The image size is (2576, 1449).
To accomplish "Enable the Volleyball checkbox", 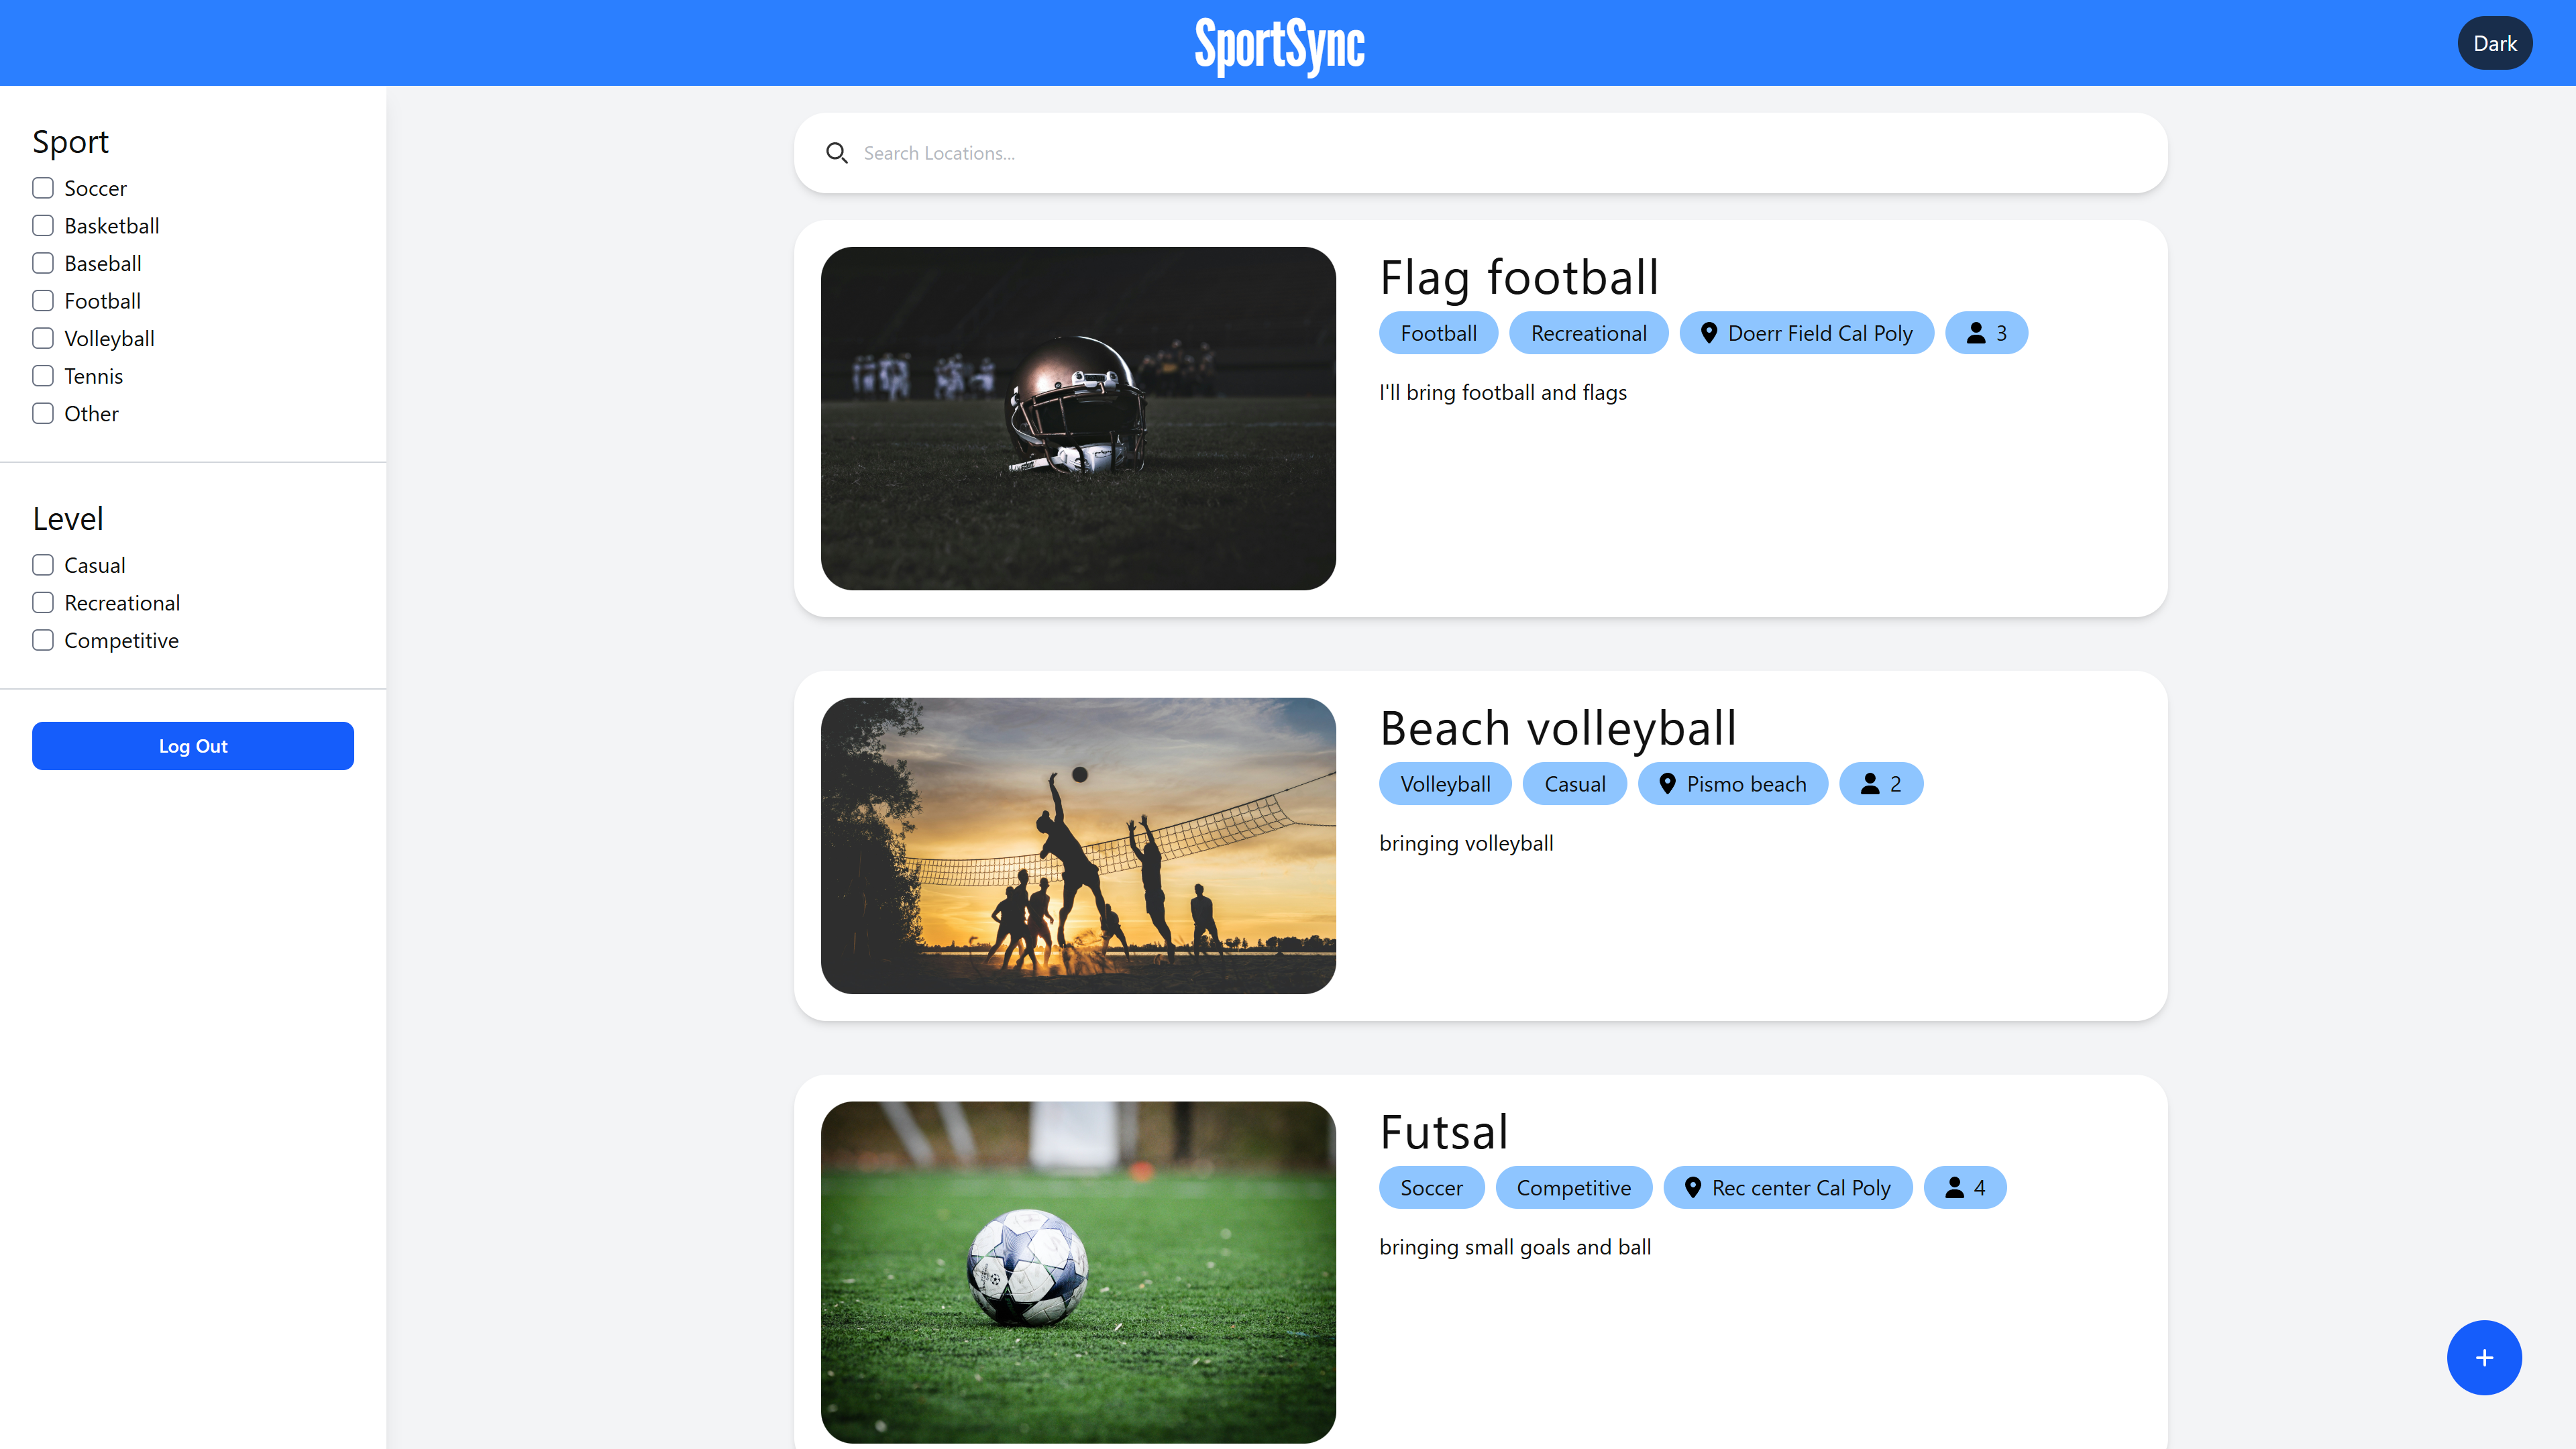I will [43, 338].
